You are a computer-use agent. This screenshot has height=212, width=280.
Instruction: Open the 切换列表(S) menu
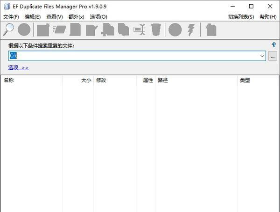[x=241, y=17]
